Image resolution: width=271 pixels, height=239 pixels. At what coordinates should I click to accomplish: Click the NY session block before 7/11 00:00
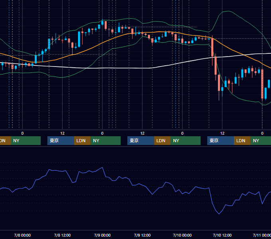tap(261, 141)
